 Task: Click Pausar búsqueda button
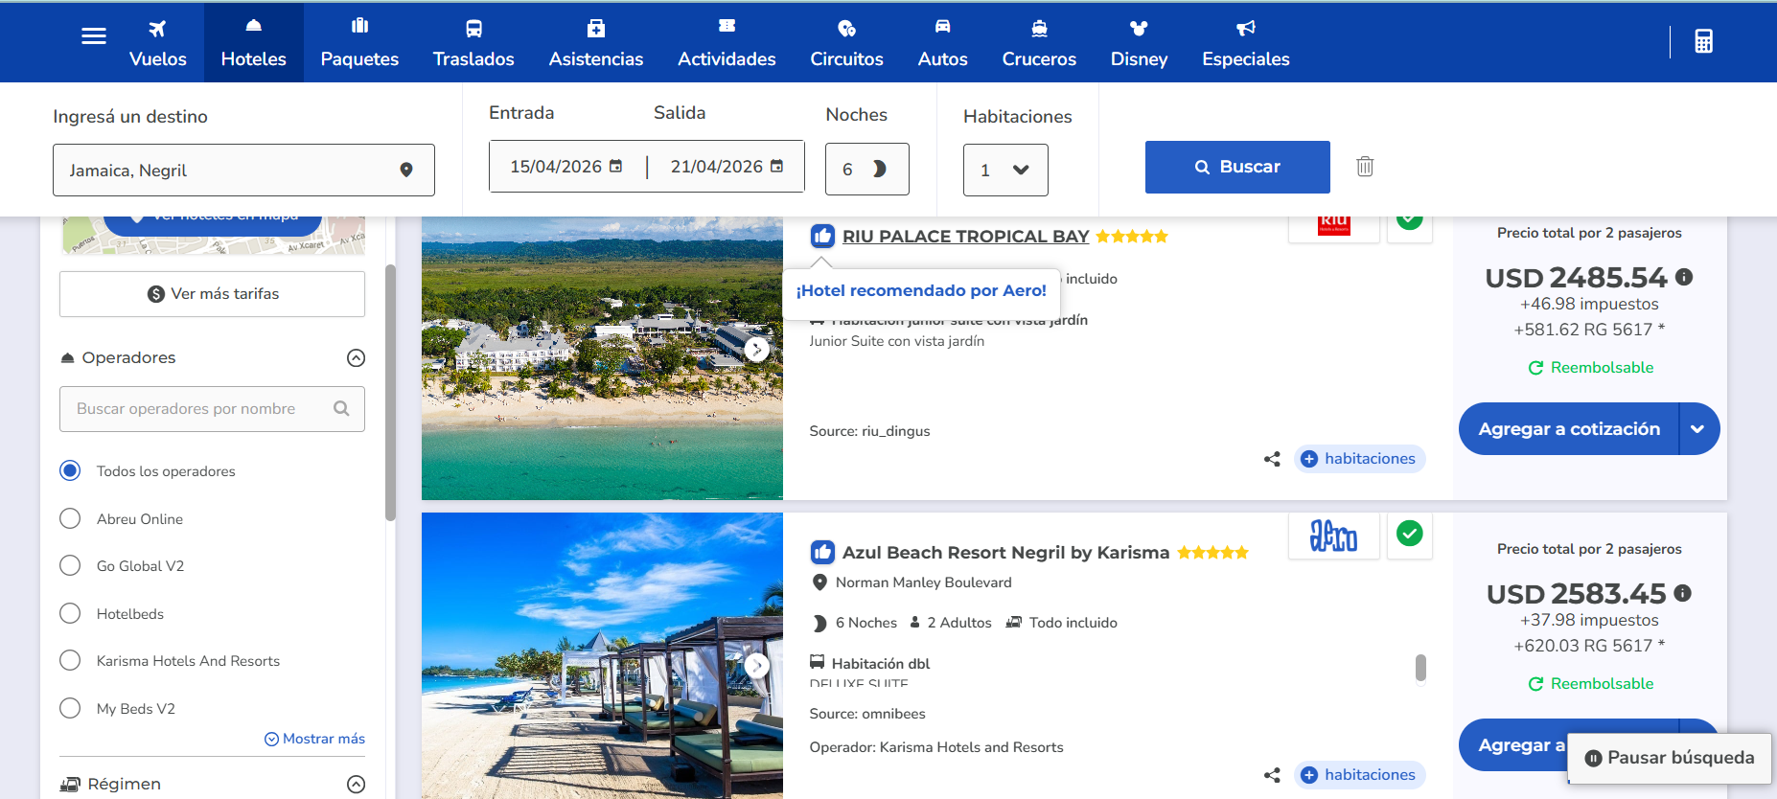tap(1670, 758)
